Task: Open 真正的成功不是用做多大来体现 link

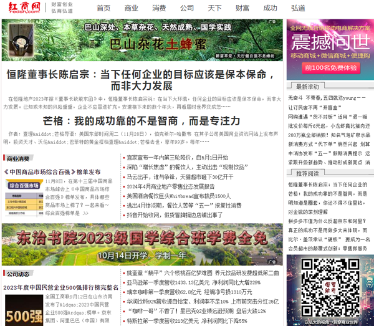Action: 328,231
